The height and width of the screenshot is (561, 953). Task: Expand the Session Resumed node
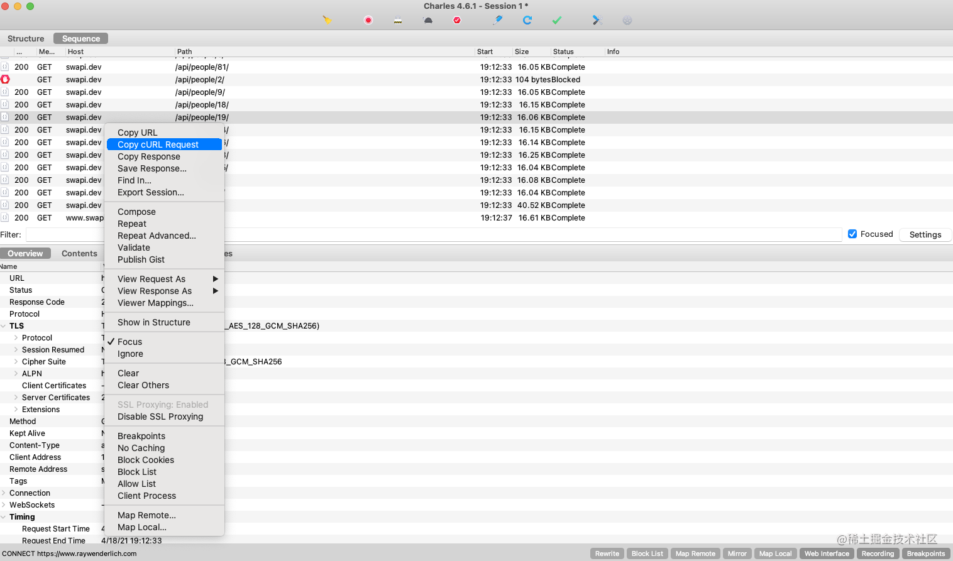click(x=16, y=350)
